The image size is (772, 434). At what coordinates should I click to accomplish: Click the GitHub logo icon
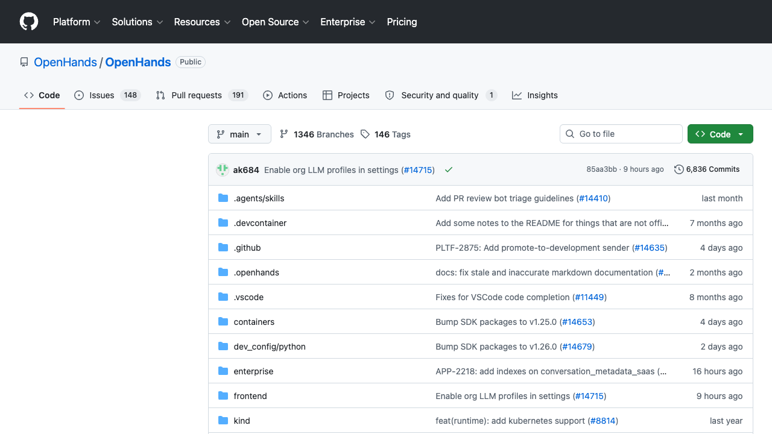(x=29, y=22)
